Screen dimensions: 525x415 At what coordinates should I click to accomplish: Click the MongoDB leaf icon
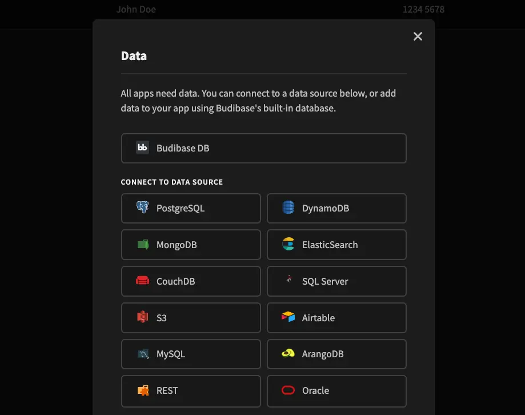(x=142, y=245)
